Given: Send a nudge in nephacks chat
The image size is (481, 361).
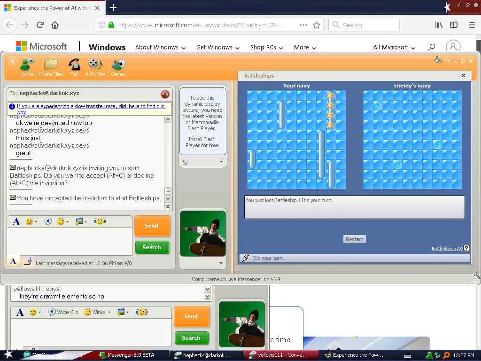Looking at the screenshot, I should pos(100,221).
